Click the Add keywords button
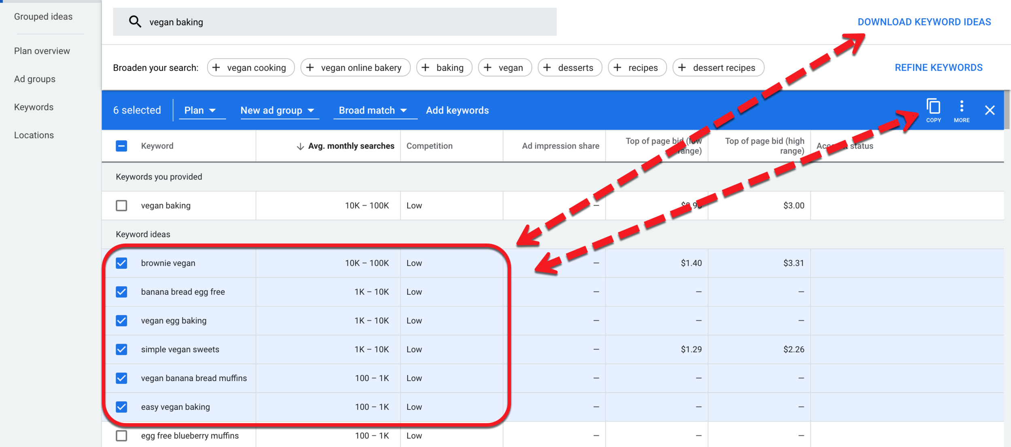 [x=457, y=110]
